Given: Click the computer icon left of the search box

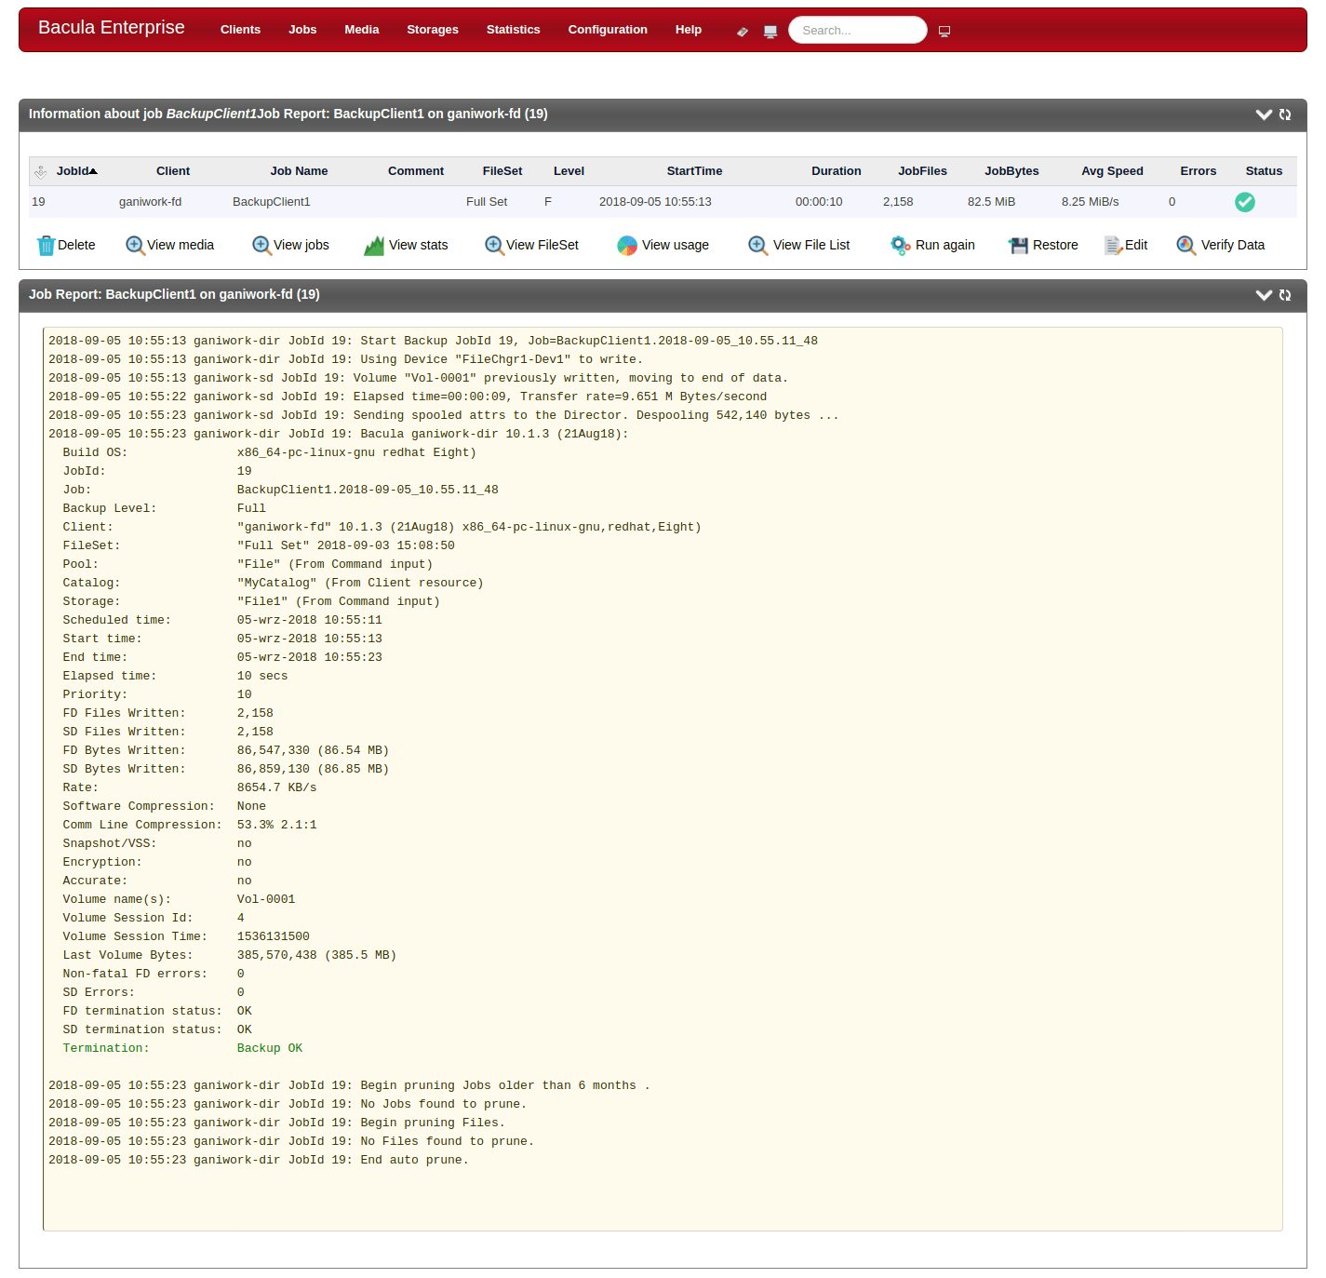Looking at the screenshot, I should tap(770, 32).
